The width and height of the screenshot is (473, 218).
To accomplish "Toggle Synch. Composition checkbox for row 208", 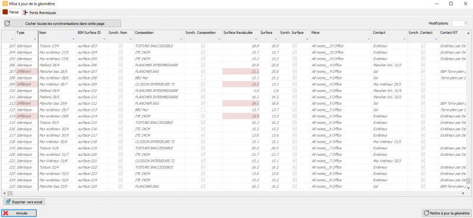I will (x=203, y=78).
